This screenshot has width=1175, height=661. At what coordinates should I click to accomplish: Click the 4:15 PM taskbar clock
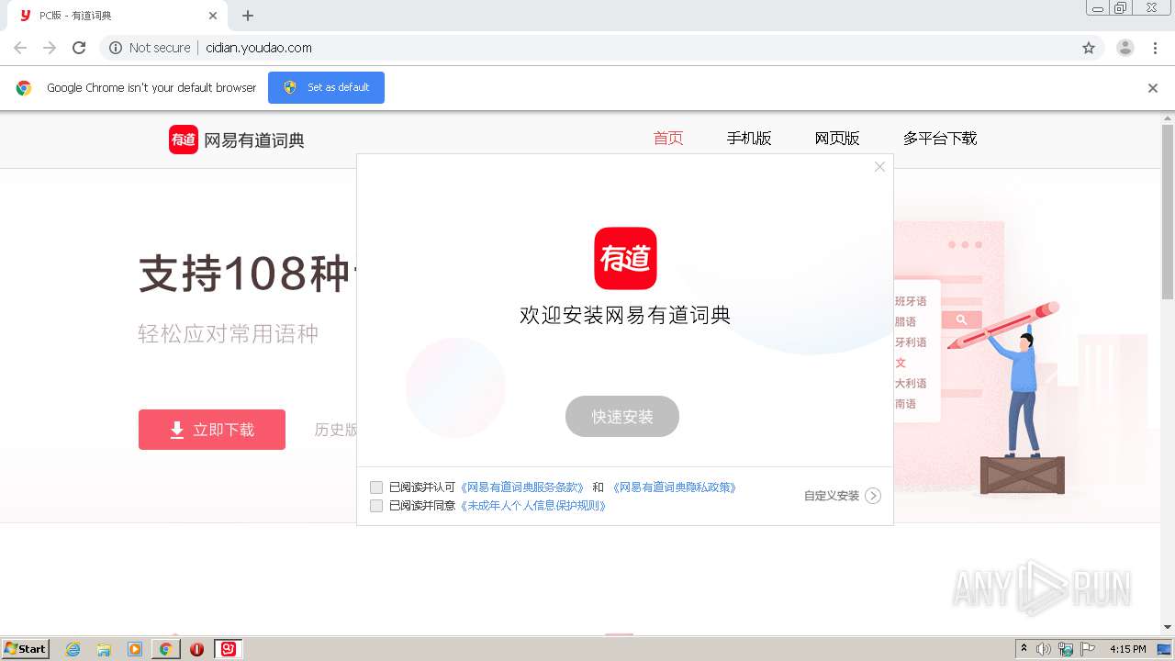(1127, 649)
